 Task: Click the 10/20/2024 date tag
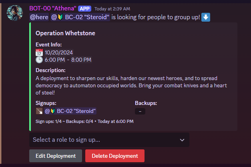[59, 52]
